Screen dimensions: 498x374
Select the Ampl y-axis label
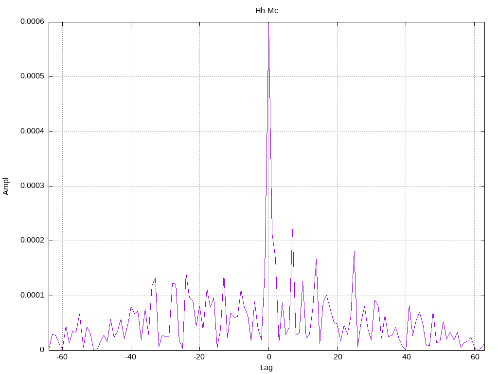click(x=6, y=187)
